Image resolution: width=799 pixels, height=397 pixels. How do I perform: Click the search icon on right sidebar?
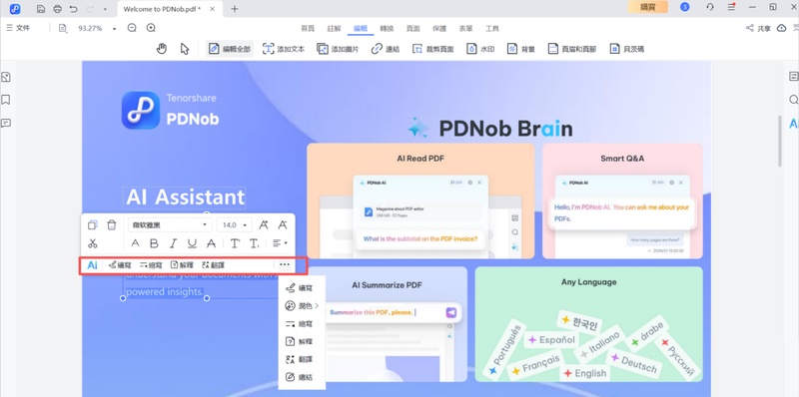click(793, 100)
